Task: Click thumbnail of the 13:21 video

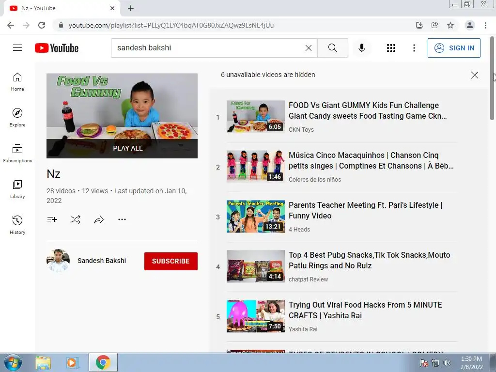Action: coord(256,217)
